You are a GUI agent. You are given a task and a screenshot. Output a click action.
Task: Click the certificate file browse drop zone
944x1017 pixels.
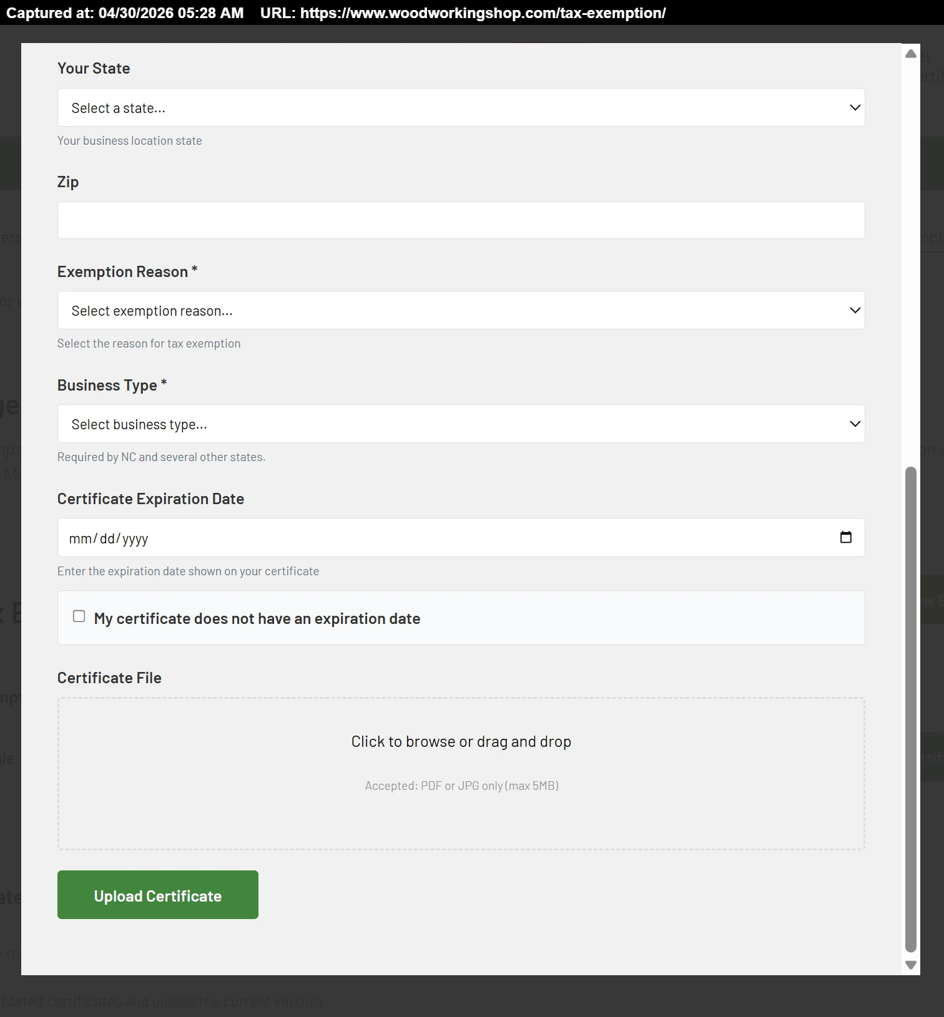click(461, 774)
